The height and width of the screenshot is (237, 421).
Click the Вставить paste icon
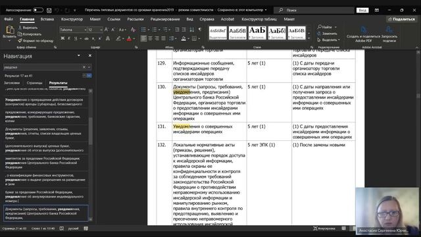tap(10, 30)
